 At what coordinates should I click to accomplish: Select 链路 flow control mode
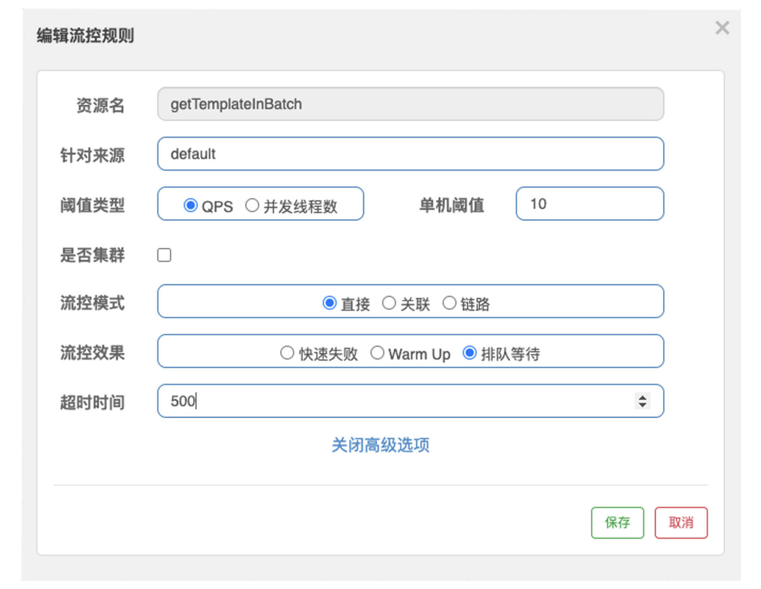coord(450,303)
